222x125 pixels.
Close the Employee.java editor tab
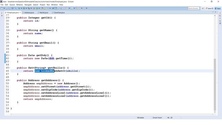pyautogui.click(x=20, y=12)
